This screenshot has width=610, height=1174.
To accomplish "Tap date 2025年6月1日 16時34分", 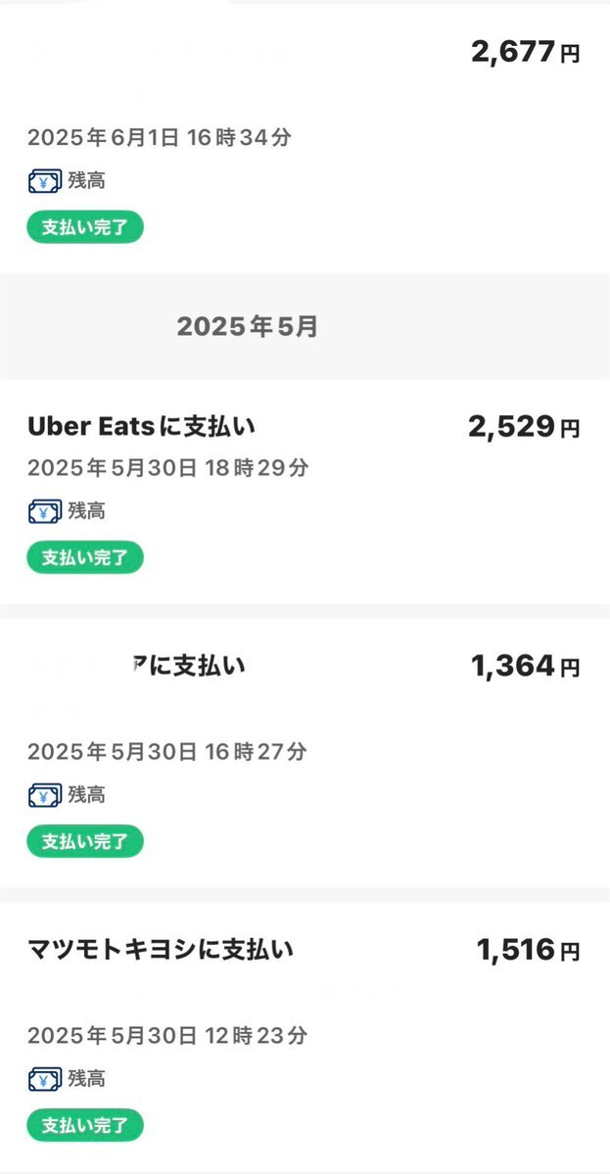I will (160, 138).
